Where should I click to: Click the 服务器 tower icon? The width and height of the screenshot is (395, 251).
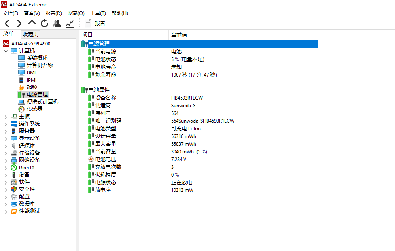[x=14, y=131]
